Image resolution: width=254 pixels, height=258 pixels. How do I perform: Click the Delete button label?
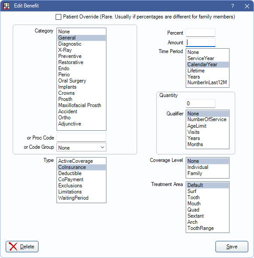click(27, 247)
